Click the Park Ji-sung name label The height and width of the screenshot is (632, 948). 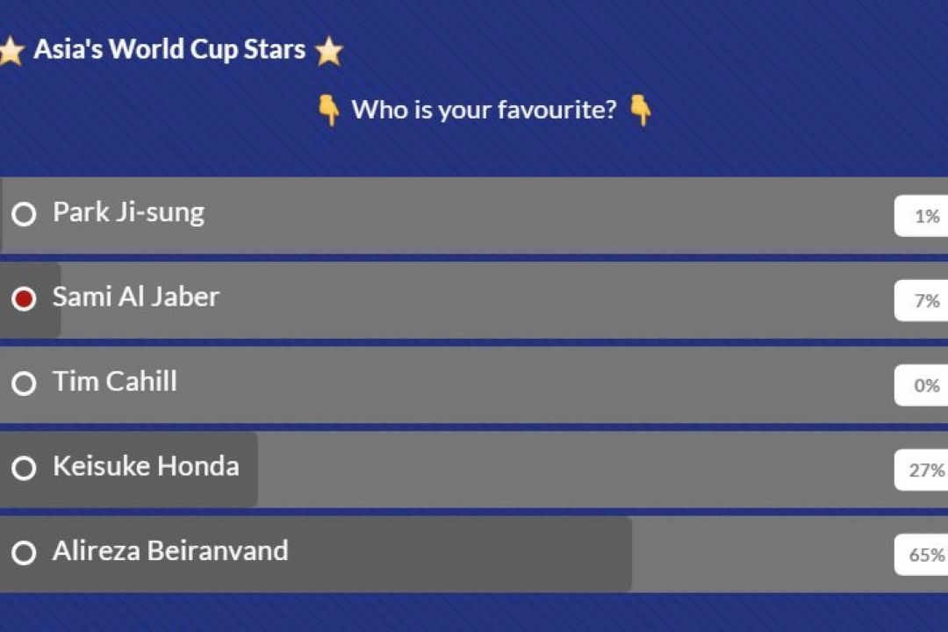(129, 213)
